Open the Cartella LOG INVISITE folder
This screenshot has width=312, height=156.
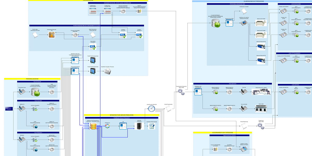click(x=283, y=11)
